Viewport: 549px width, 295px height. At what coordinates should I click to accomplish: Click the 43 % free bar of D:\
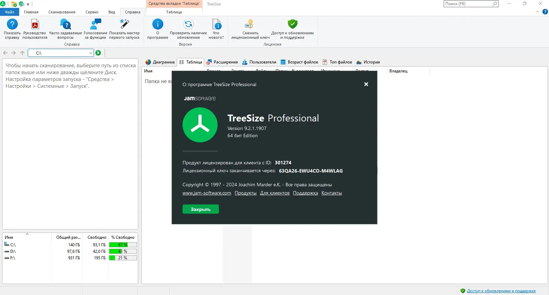pyautogui.click(x=123, y=251)
